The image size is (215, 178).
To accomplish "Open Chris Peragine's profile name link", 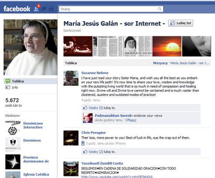I will click(93, 132).
